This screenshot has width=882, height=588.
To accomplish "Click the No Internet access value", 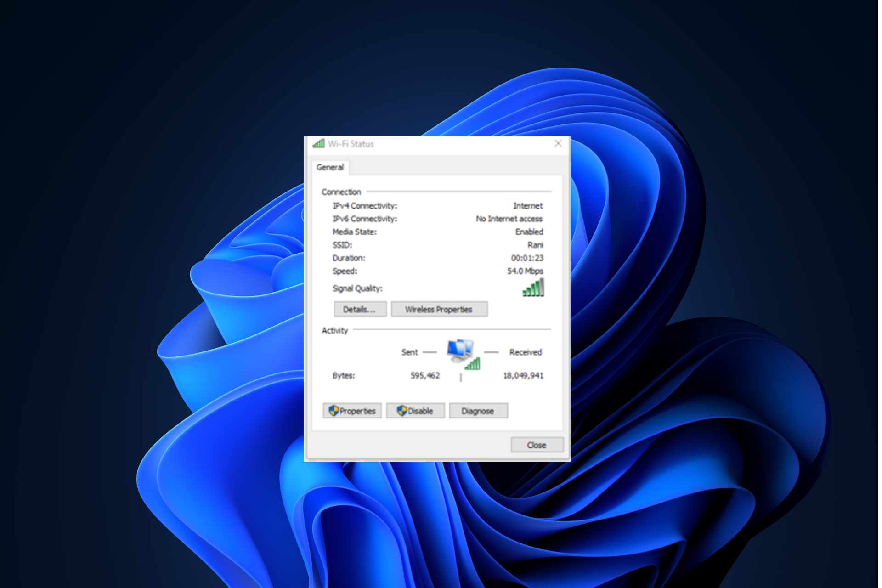I will pyautogui.click(x=509, y=219).
